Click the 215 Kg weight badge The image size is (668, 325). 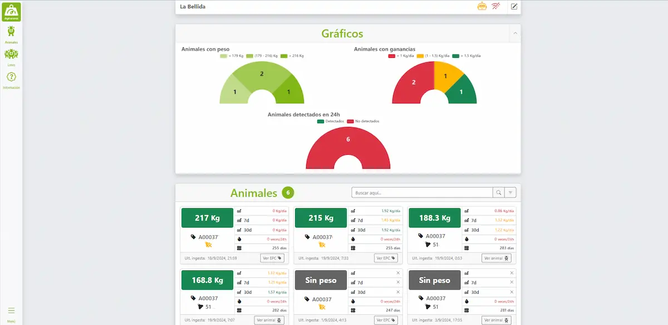point(321,218)
